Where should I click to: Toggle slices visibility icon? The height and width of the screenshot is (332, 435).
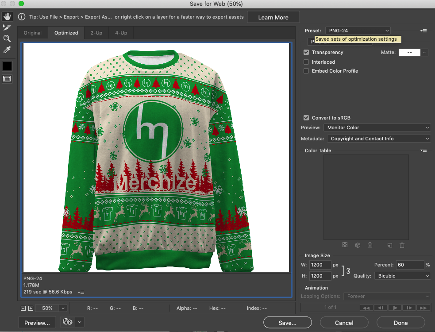coord(7,79)
